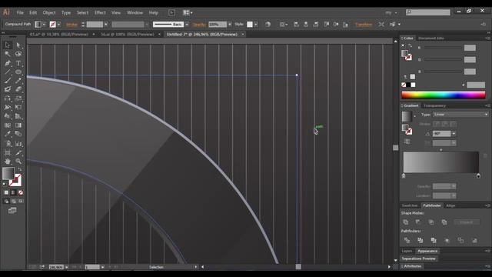Open the zoom level dropdown
492x277 pixels.
[x=67, y=267]
